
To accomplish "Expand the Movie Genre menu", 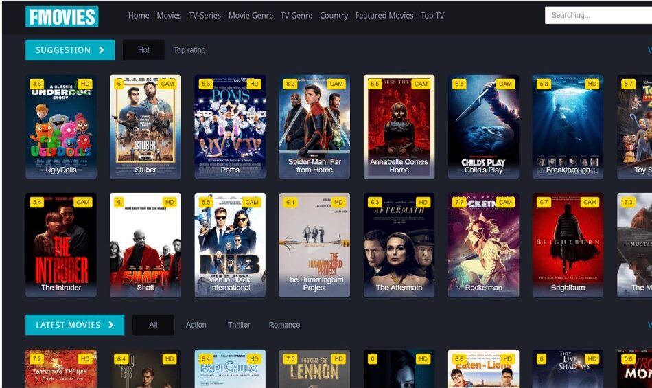I will [x=251, y=15].
